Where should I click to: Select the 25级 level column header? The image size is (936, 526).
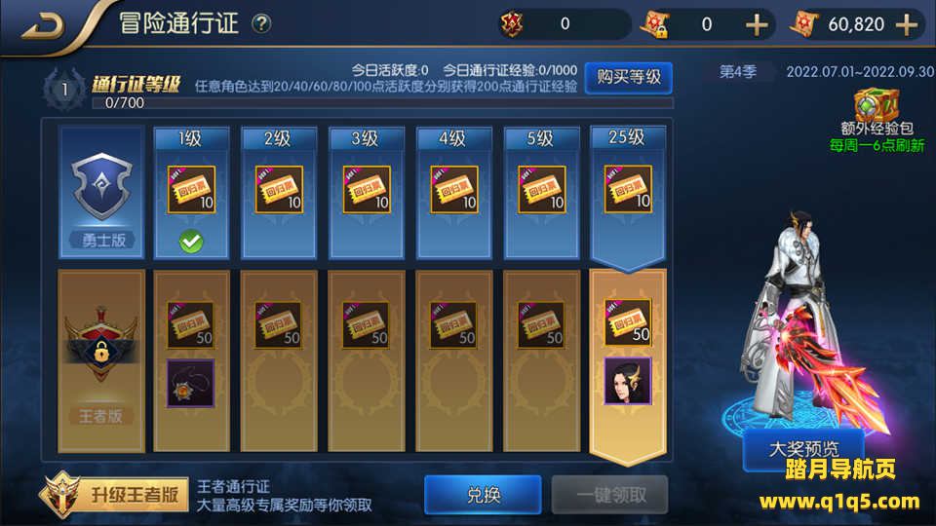point(627,137)
